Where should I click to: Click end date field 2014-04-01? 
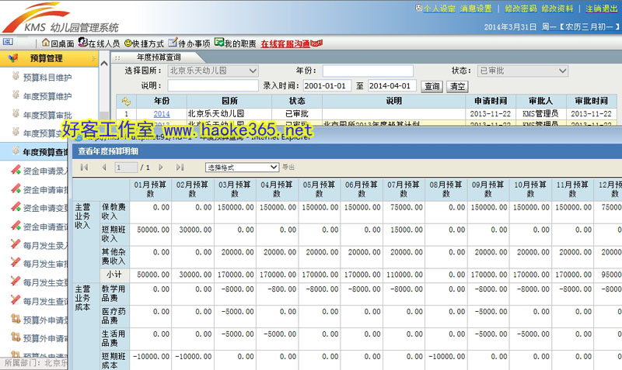(x=392, y=85)
